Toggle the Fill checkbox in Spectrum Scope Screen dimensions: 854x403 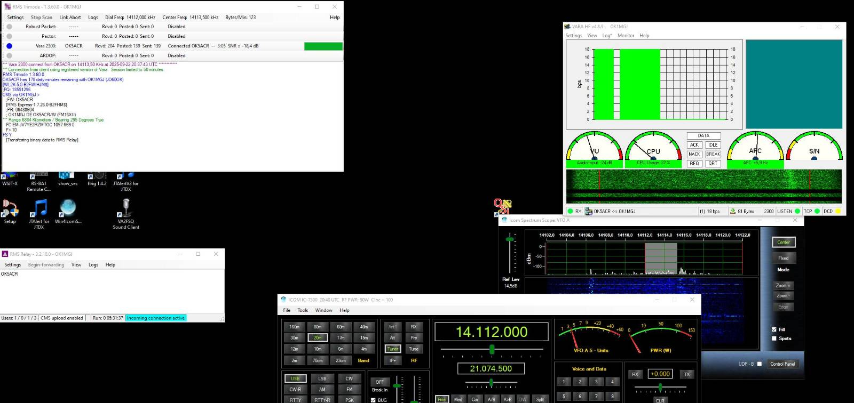click(x=774, y=329)
